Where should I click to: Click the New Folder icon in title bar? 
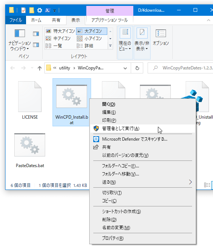coord(32,10)
